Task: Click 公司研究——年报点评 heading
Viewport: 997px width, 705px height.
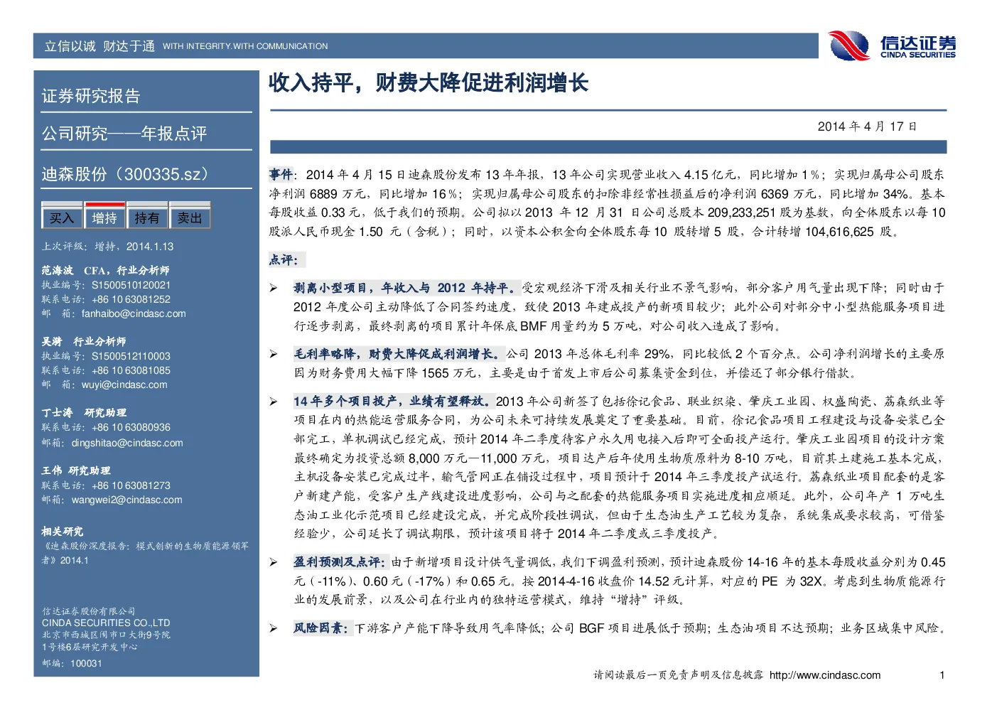Action: tap(124, 133)
